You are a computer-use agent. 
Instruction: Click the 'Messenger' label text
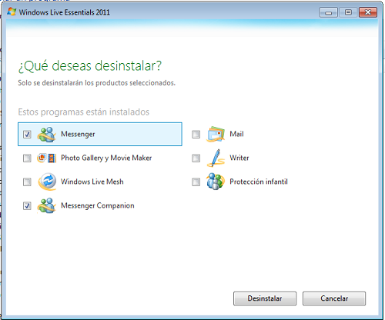78,135
